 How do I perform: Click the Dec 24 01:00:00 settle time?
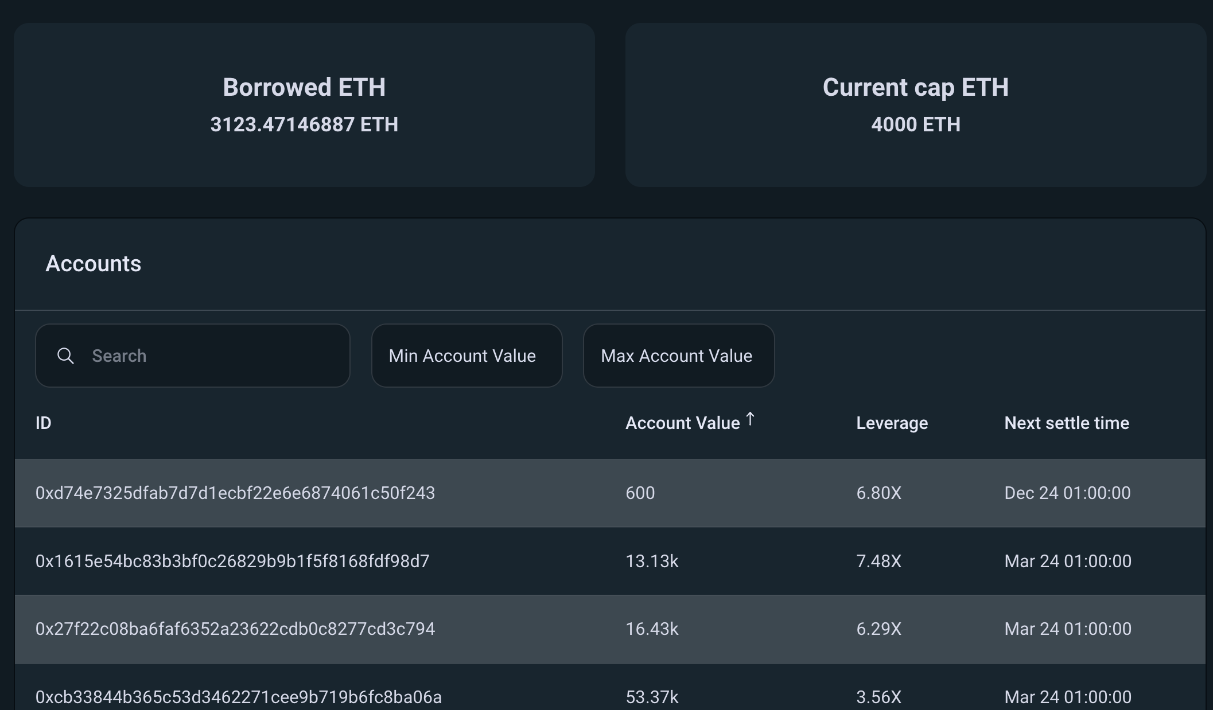pyautogui.click(x=1067, y=493)
